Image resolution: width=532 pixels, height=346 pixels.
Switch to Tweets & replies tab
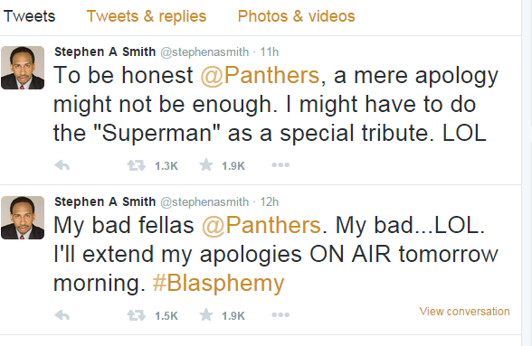147,16
